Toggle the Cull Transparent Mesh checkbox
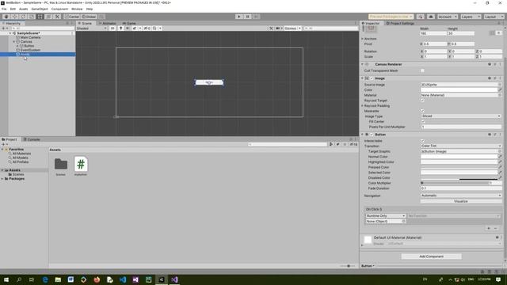Viewport: 507px width, 285px height. pos(422,70)
